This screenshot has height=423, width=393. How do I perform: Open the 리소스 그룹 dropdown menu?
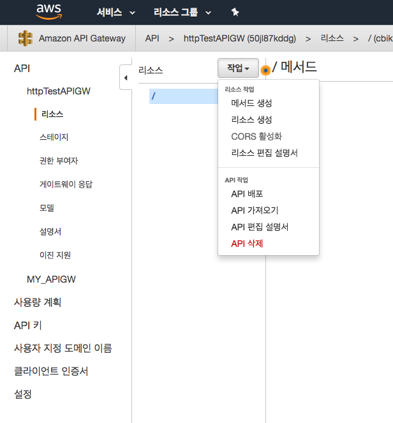tap(182, 12)
